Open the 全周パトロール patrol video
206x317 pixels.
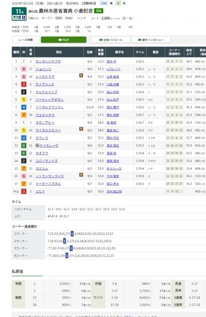pos(111,40)
